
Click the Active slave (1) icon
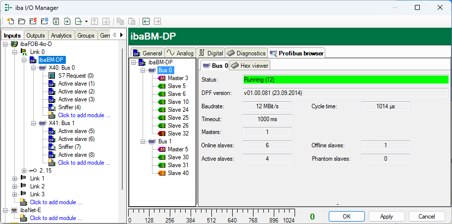click(52, 84)
